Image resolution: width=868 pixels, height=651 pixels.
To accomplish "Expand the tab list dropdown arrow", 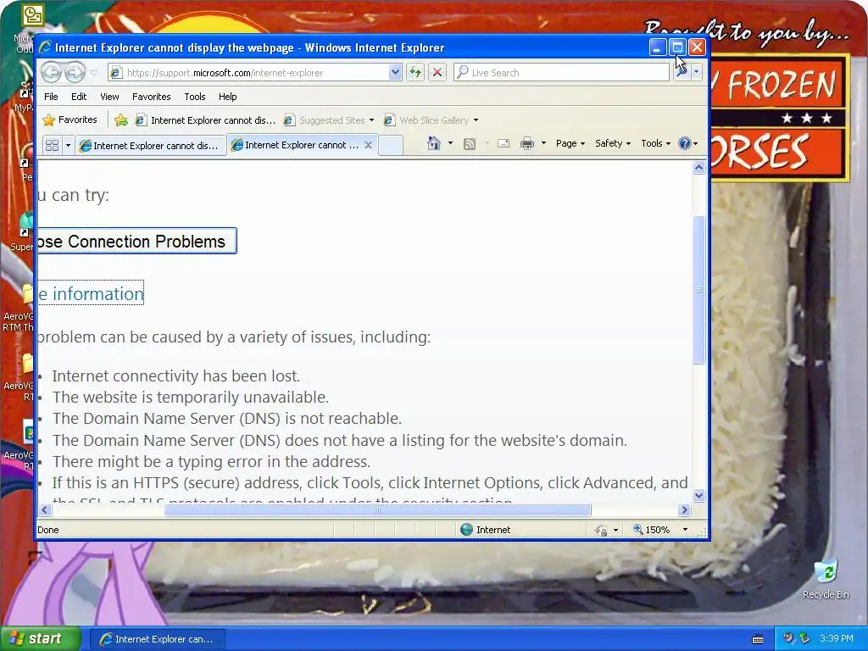I will [x=68, y=145].
